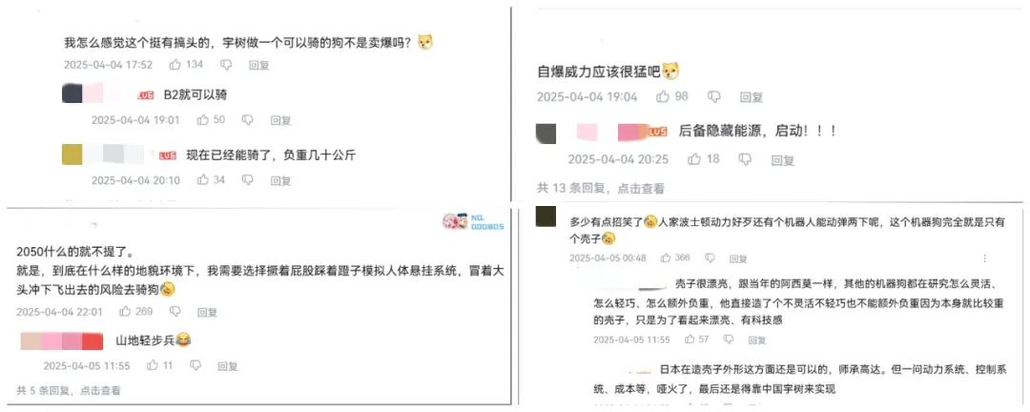Reply to the comment dated 2025-04-05 00:48
Image resolution: width=1030 pixels, height=412 pixels.
click(x=737, y=258)
